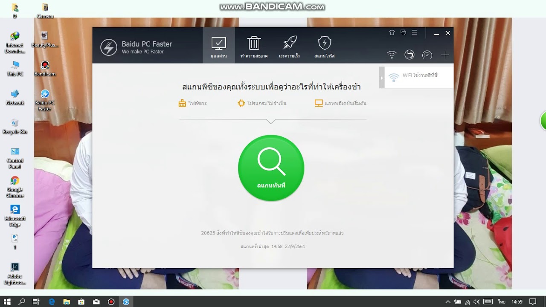Select the Adobe Lightroom desktop icon

pos(15,274)
